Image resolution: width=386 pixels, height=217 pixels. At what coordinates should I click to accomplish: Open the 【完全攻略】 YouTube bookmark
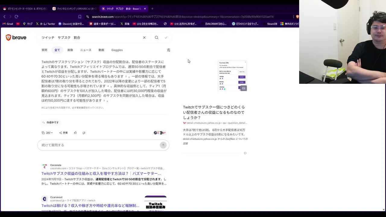[146, 24]
